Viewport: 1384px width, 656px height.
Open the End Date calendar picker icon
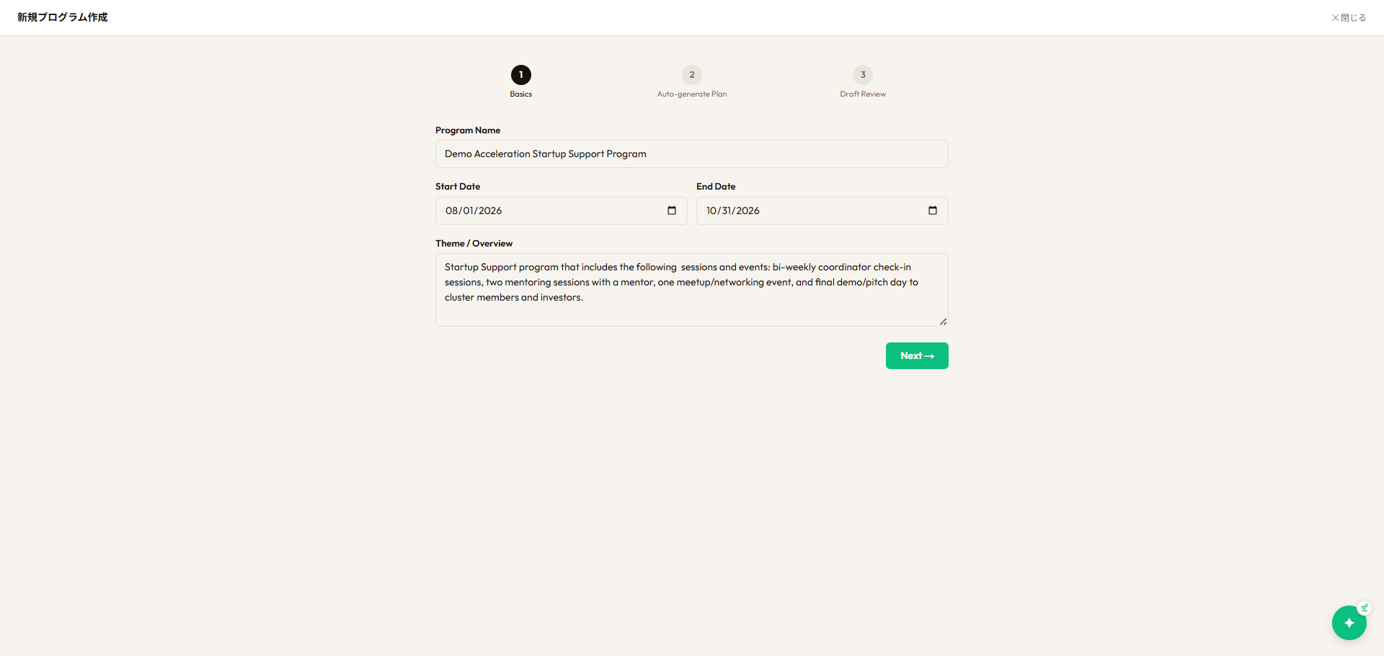(933, 210)
